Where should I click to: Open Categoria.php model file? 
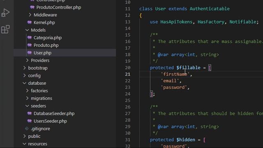[x=48, y=38]
